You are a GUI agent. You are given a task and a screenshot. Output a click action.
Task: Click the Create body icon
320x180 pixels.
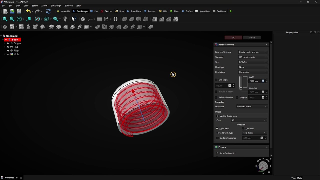tap(5, 27)
